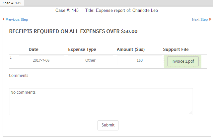Open the Invoice 1.pdf support file
Screen dimensions: 213x139
point(183,61)
